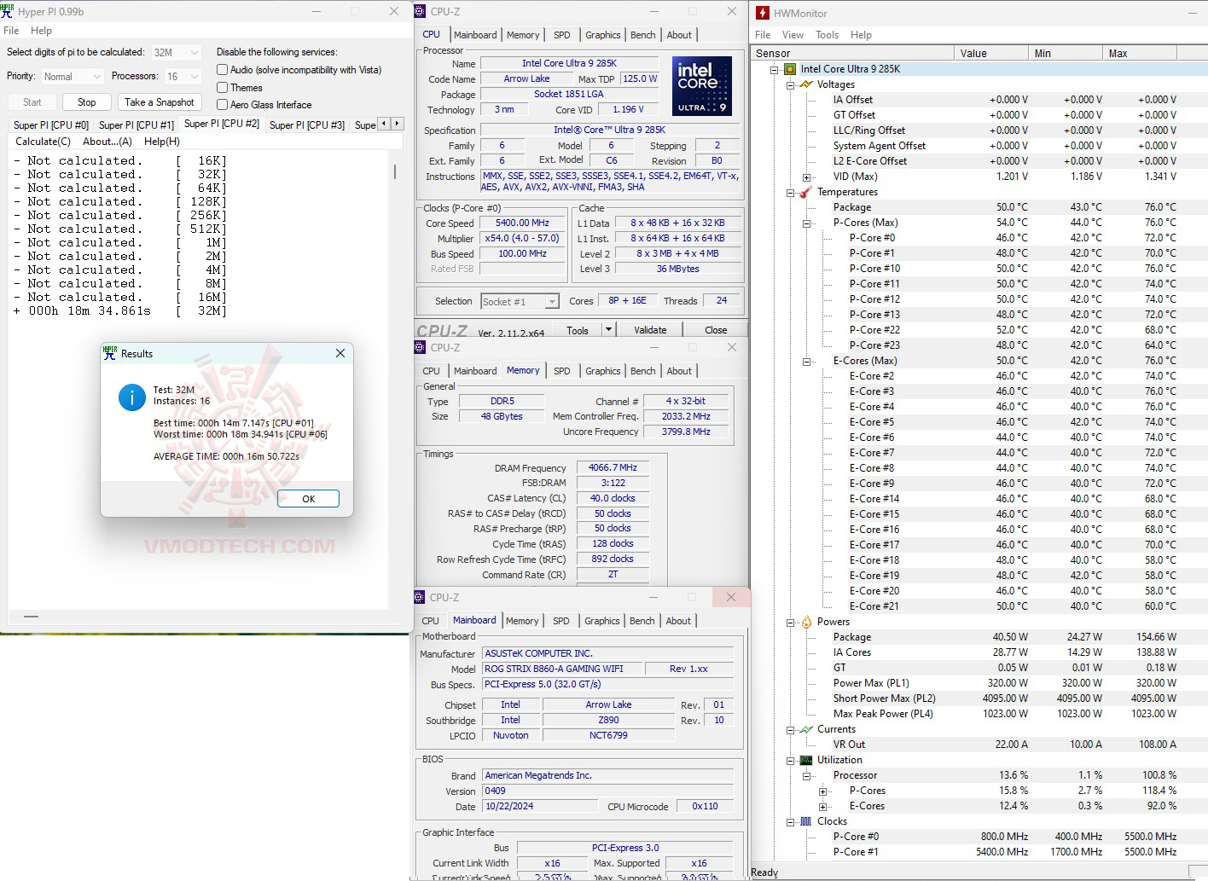This screenshot has width=1208, height=881.
Task: Click the blue info icon in Results dialog
Action: tap(132, 397)
